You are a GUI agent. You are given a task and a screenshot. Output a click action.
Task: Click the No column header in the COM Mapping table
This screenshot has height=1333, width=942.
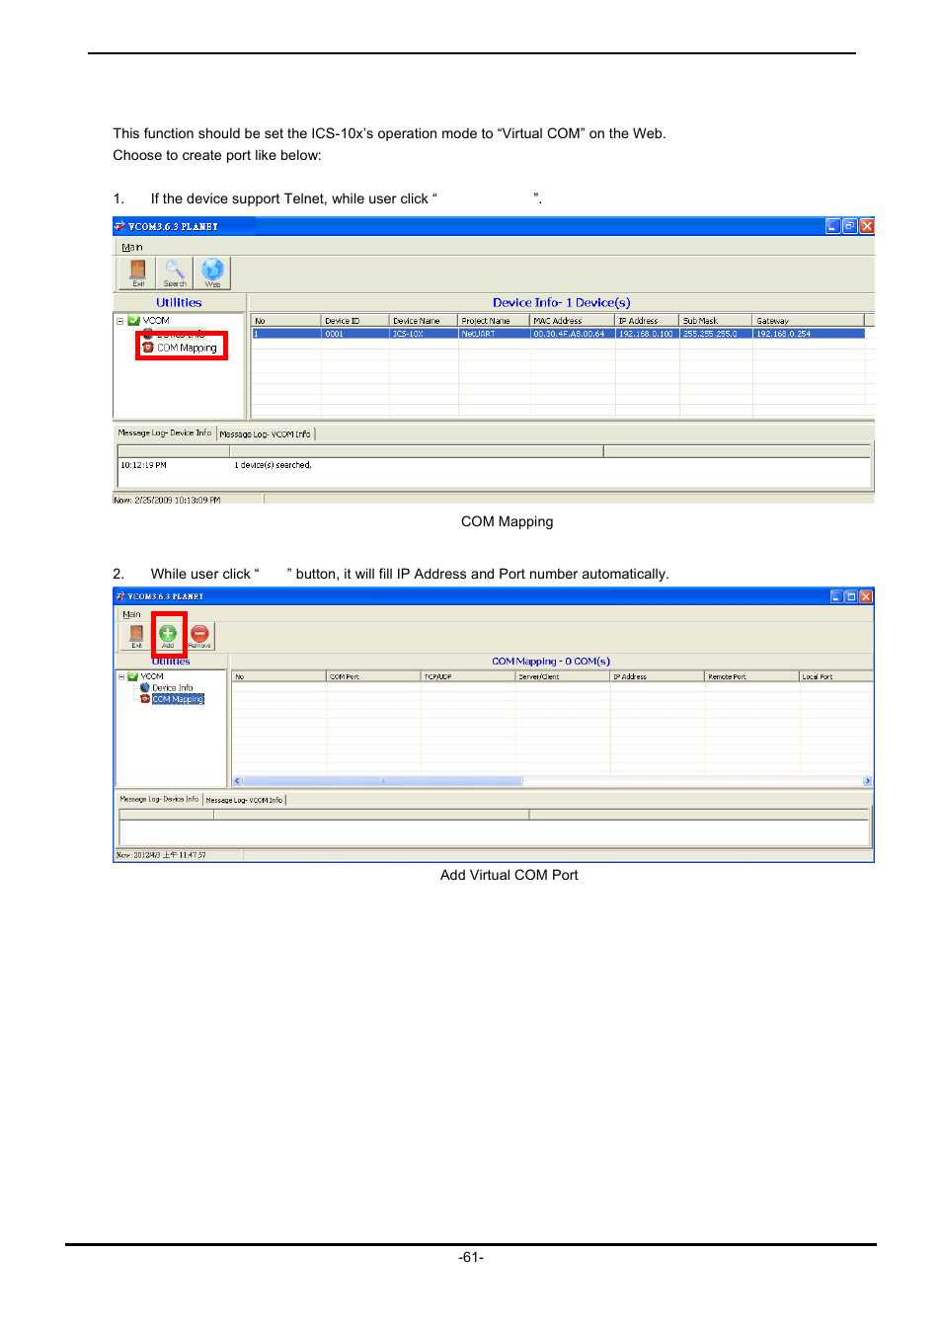(x=279, y=676)
